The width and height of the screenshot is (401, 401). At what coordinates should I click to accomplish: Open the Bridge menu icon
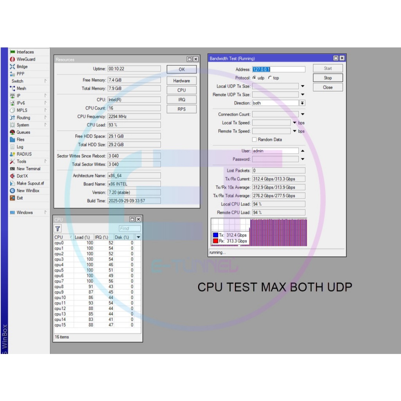13,67
